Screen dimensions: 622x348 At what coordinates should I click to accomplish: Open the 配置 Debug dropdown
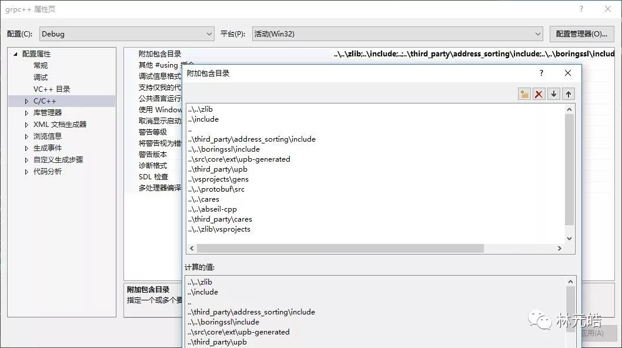pyautogui.click(x=209, y=34)
